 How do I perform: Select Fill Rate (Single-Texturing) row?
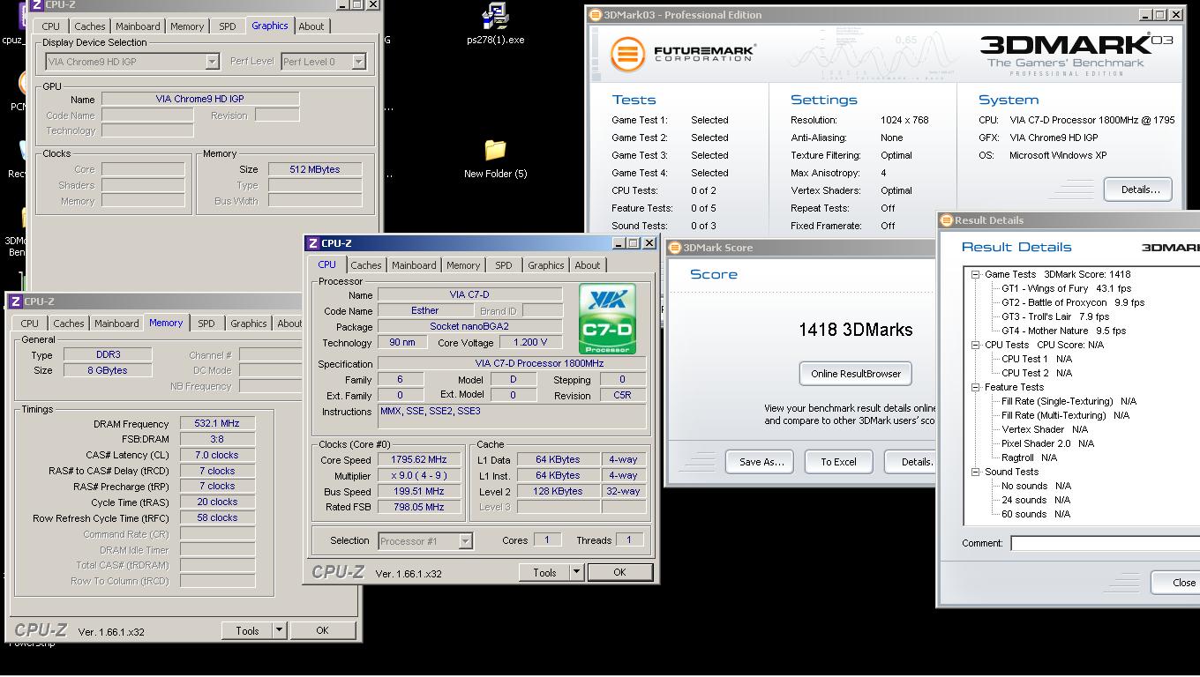point(1069,401)
